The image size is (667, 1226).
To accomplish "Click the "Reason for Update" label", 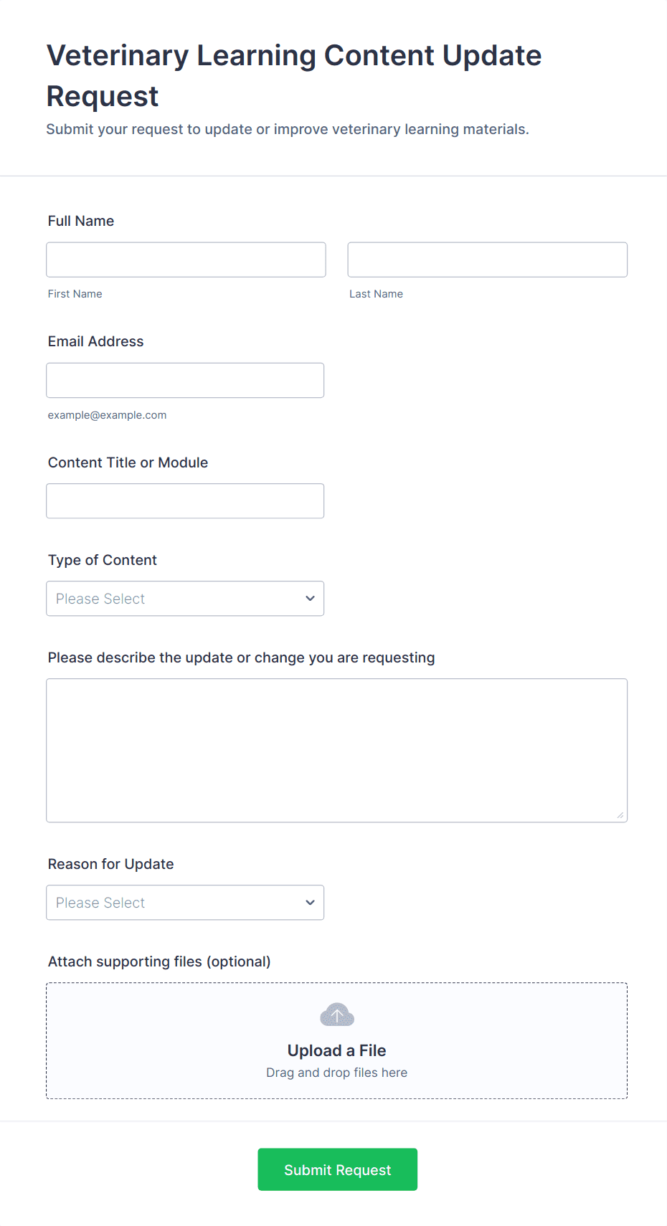I will point(110,864).
